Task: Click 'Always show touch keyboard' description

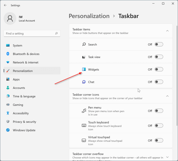Action: point(105,126)
